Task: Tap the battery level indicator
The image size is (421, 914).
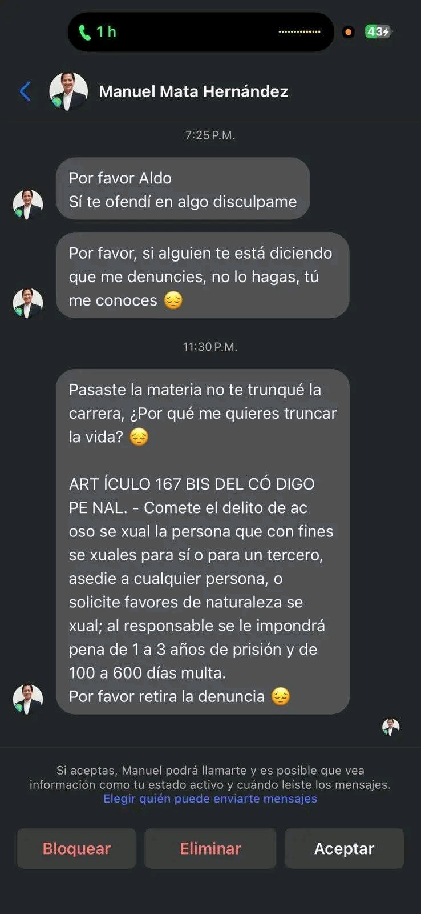Action: tap(378, 32)
